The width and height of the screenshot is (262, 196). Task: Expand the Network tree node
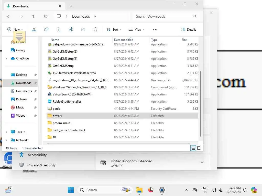[6, 140]
